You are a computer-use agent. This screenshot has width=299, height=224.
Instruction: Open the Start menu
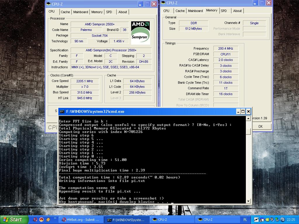[14, 220]
